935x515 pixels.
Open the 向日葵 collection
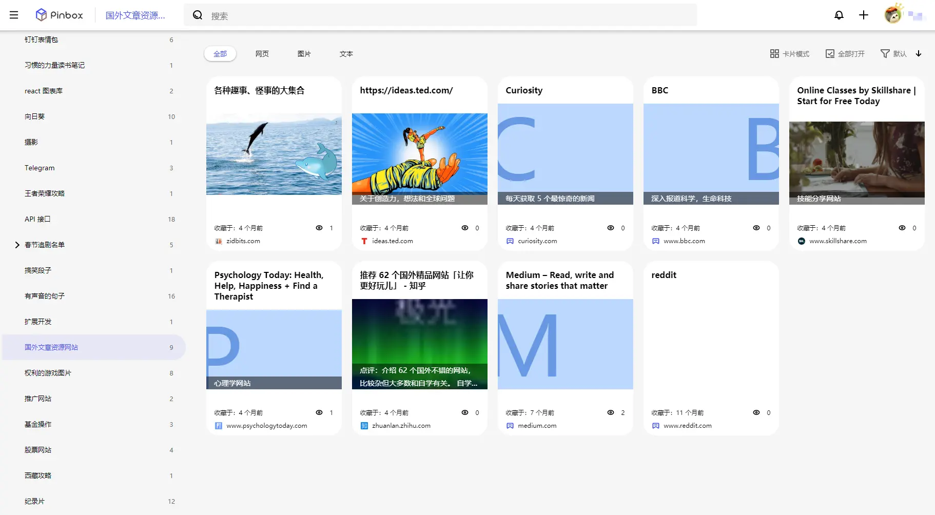pyautogui.click(x=93, y=116)
